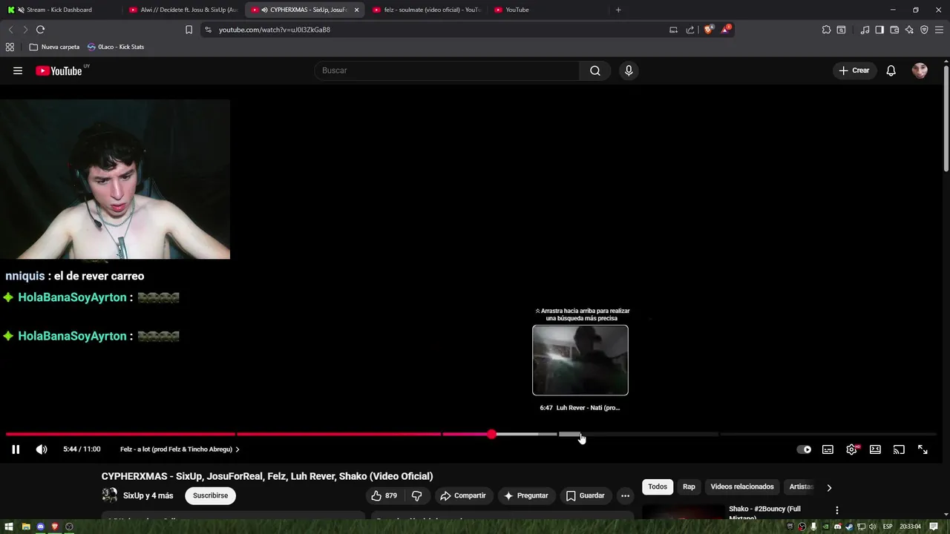Open the media control music note icon
The width and height of the screenshot is (950, 534).
[x=865, y=30]
